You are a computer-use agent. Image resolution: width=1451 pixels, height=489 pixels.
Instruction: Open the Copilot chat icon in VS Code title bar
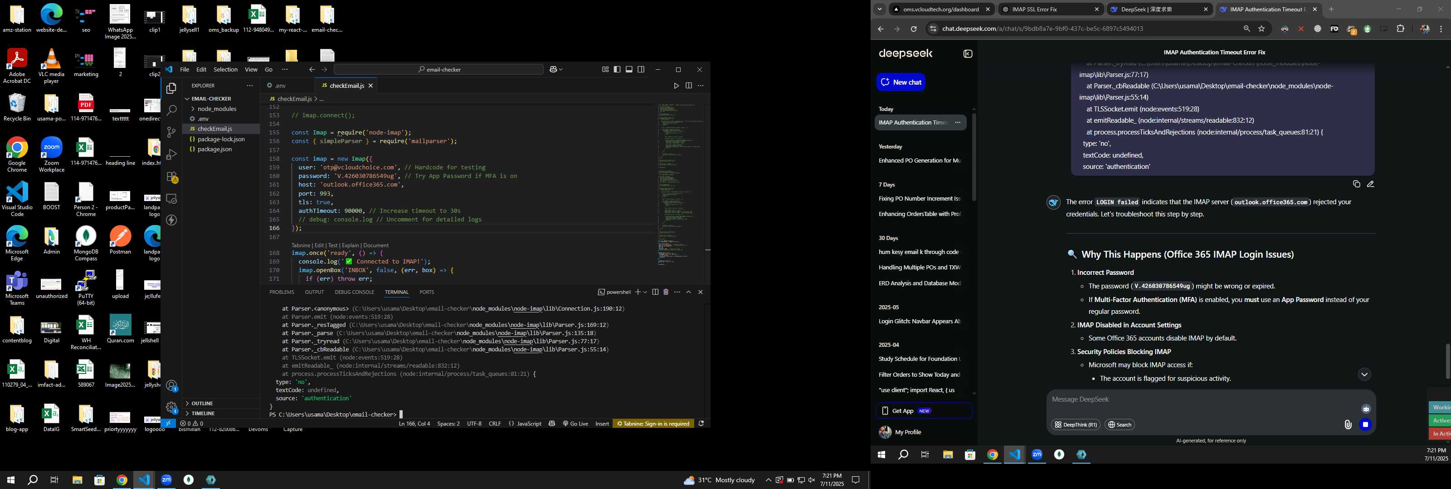coord(553,69)
